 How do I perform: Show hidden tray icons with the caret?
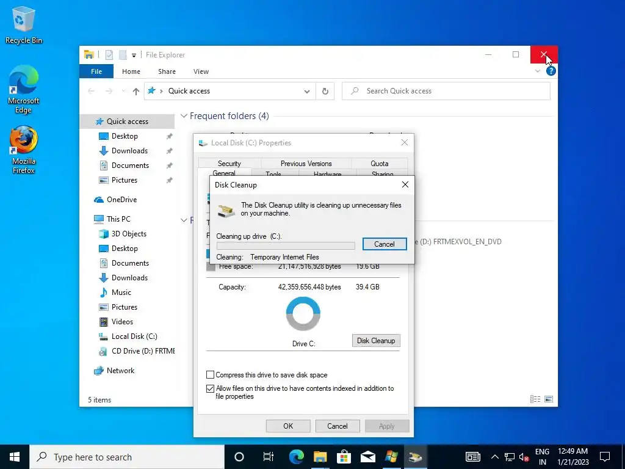(x=494, y=457)
